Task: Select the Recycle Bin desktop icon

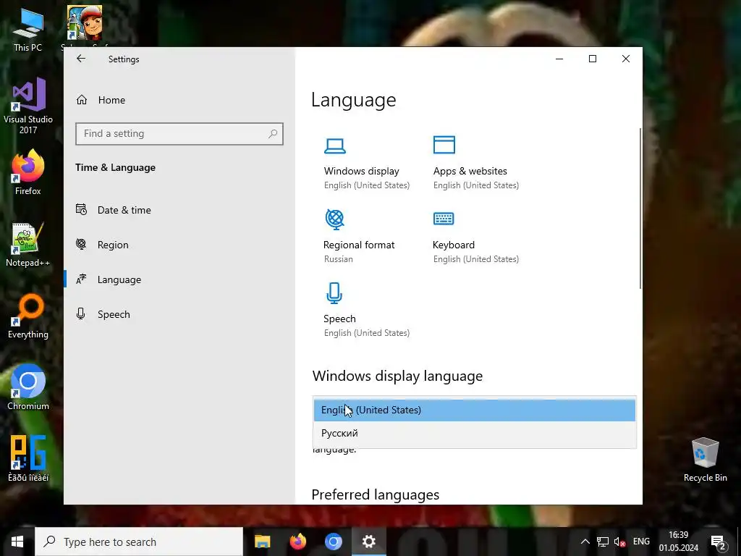Action: tap(705, 460)
